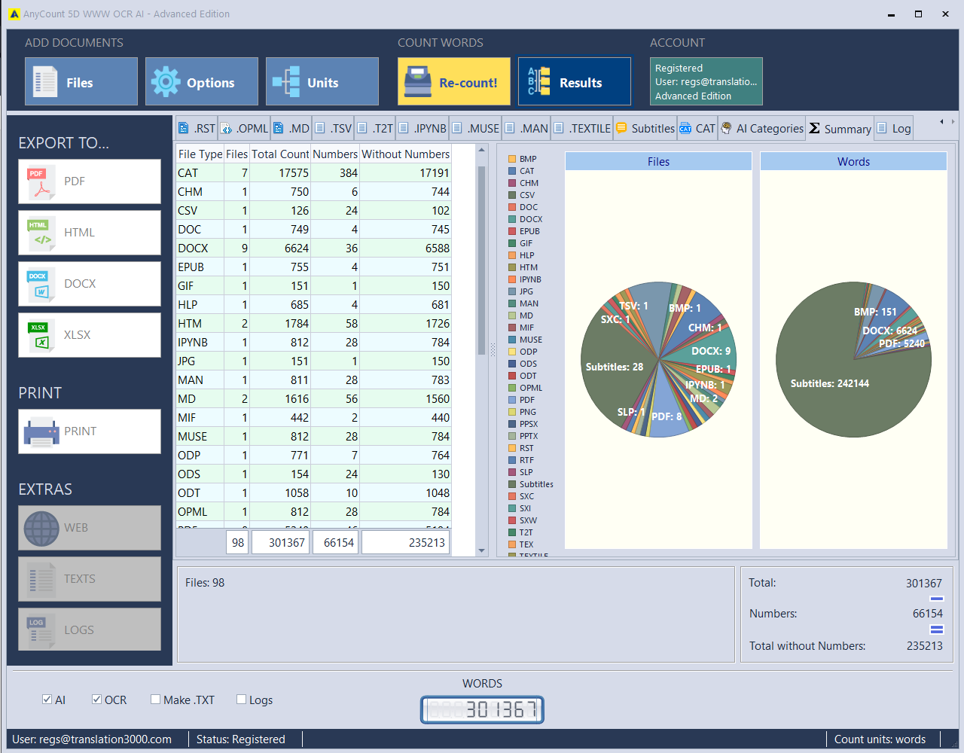The image size is (964, 753).
Task: Click the total count field 301367
Action: (x=280, y=542)
